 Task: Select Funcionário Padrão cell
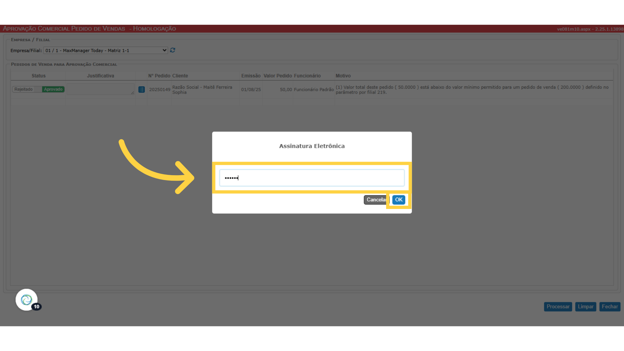pos(314,89)
